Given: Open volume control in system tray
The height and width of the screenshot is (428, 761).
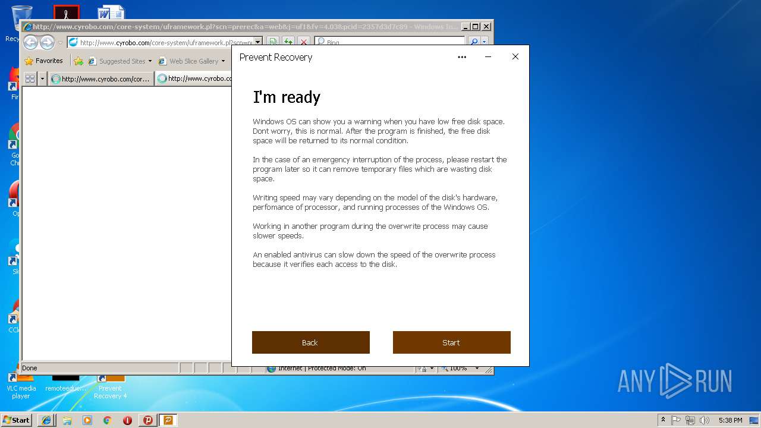Looking at the screenshot, I should tap(705, 420).
